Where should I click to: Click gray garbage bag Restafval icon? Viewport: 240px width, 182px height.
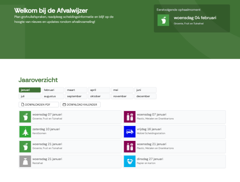(x=25, y=161)
